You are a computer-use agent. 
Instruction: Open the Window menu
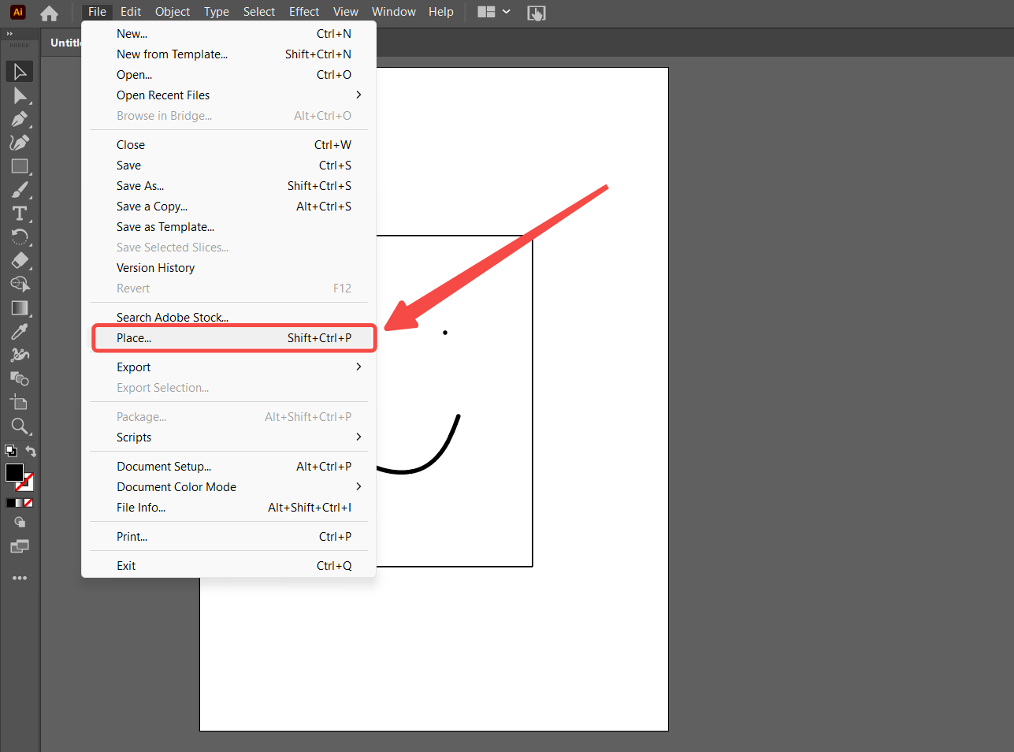click(x=394, y=12)
